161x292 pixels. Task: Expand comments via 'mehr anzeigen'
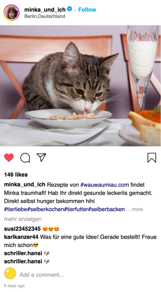tap(23, 219)
